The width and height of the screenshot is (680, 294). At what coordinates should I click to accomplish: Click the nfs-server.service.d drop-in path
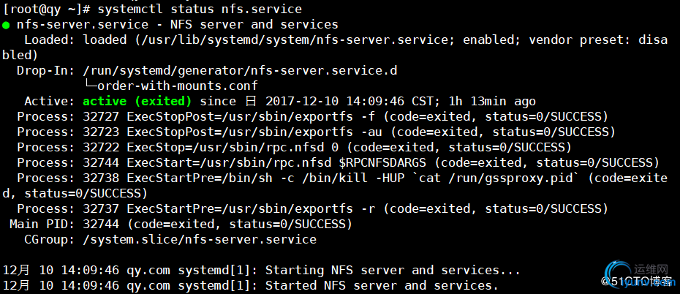(240, 70)
